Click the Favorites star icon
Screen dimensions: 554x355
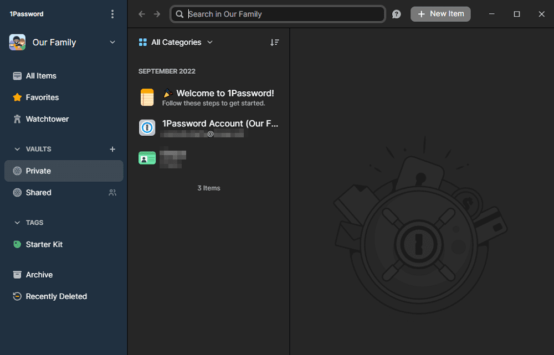point(17,97)
